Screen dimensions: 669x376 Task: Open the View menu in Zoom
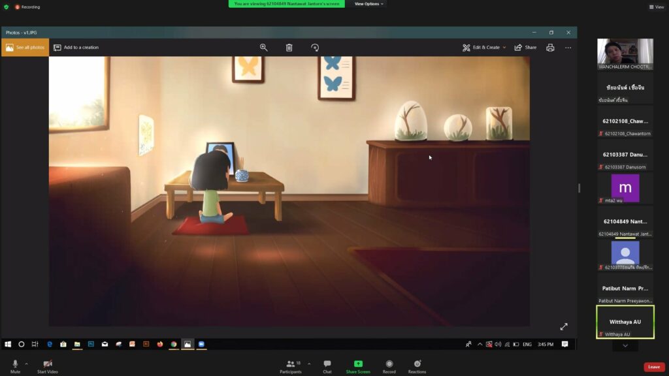pos(657,7)
